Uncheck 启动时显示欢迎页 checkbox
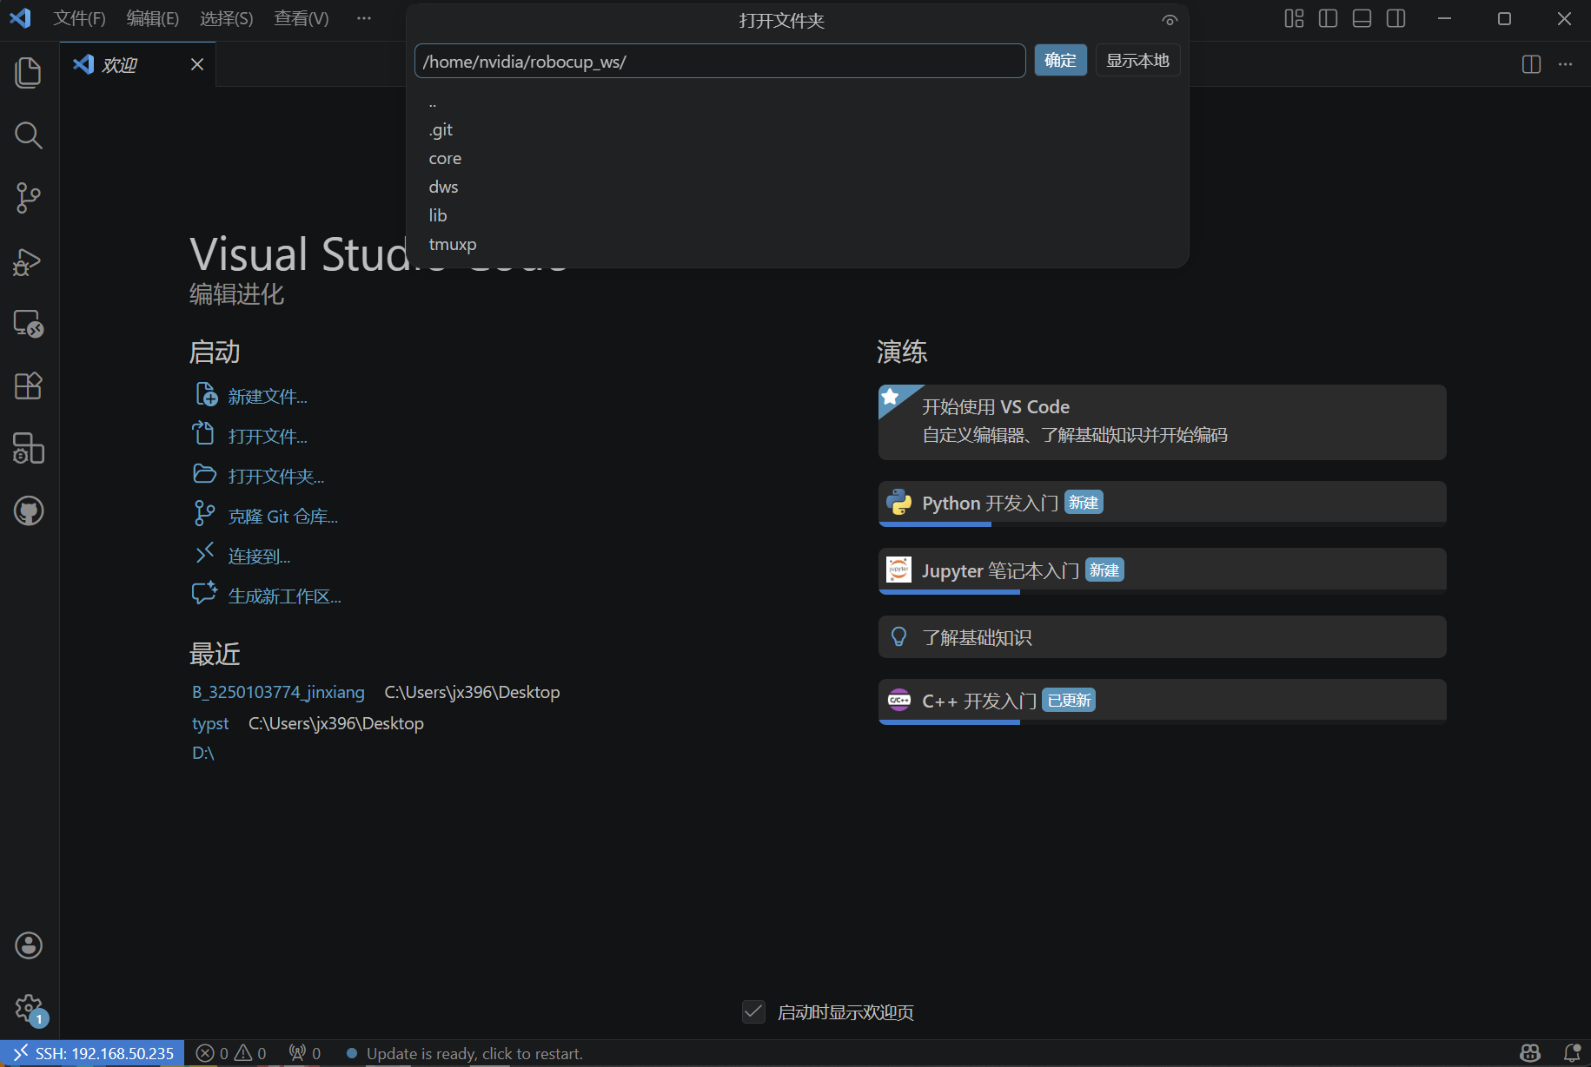 point(753,1011)
